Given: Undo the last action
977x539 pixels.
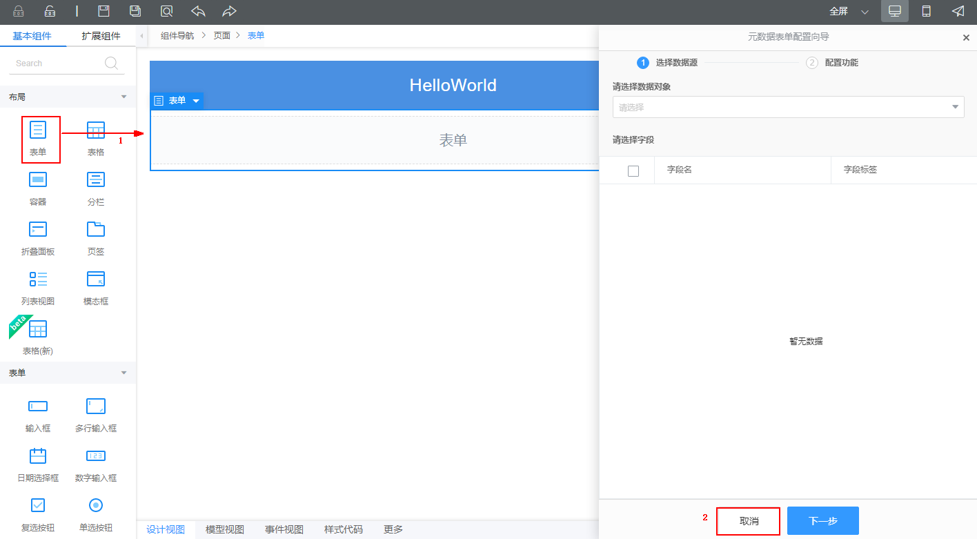Looking at the screenshot, I should tap(198, 11).
